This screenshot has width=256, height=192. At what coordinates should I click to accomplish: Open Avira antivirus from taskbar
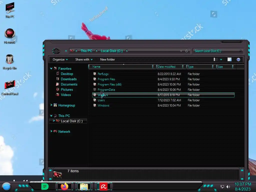pos(103,186)
